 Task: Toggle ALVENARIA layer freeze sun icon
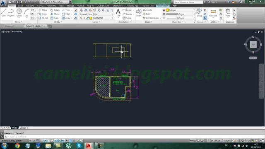pyautogui.click(x=84, y=18)
